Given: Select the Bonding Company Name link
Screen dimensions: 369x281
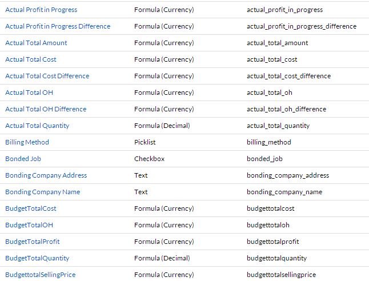Looking at the screenshot, I should tap(43, 192).
